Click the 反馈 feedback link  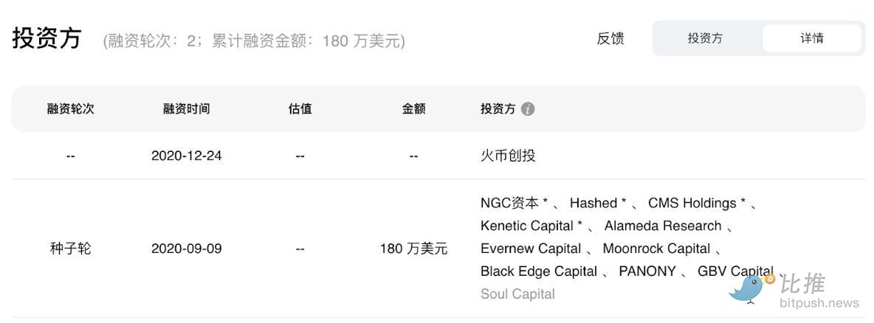coord(610,38)
